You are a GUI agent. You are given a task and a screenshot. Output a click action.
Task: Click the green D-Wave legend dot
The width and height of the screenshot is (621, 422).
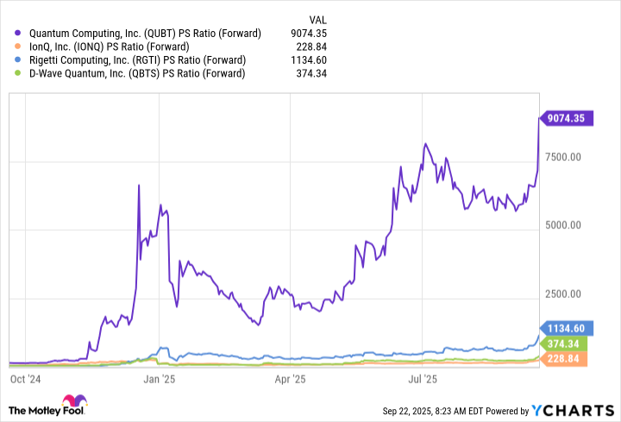(18, 73)
